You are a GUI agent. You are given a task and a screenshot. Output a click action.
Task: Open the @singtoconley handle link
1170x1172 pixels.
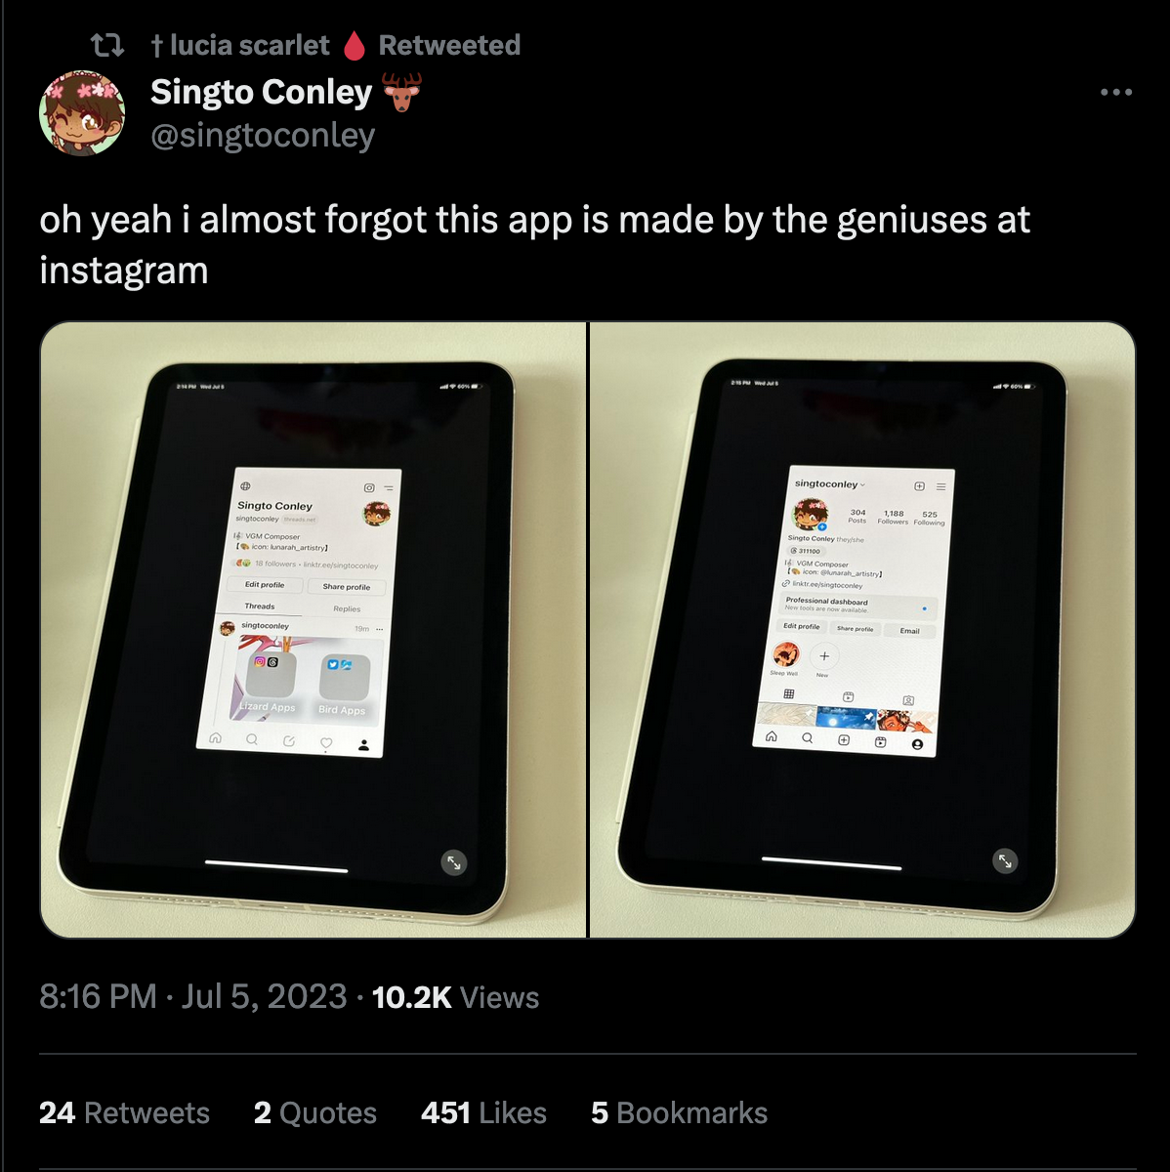coord(262,136)
